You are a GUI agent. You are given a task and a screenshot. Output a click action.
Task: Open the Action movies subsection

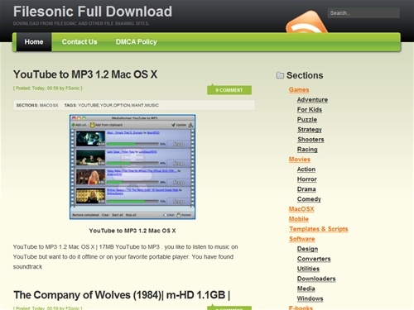306,169
